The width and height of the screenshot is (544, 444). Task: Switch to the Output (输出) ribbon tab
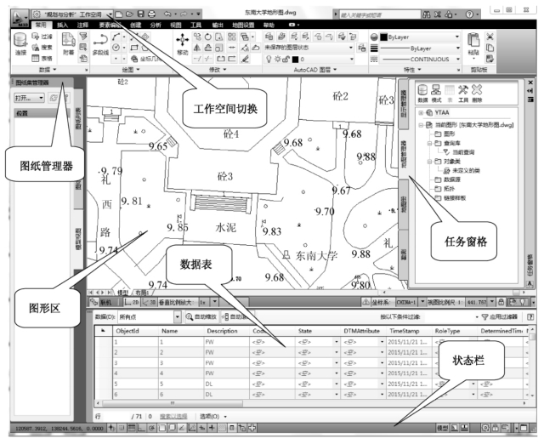(218, 25)
